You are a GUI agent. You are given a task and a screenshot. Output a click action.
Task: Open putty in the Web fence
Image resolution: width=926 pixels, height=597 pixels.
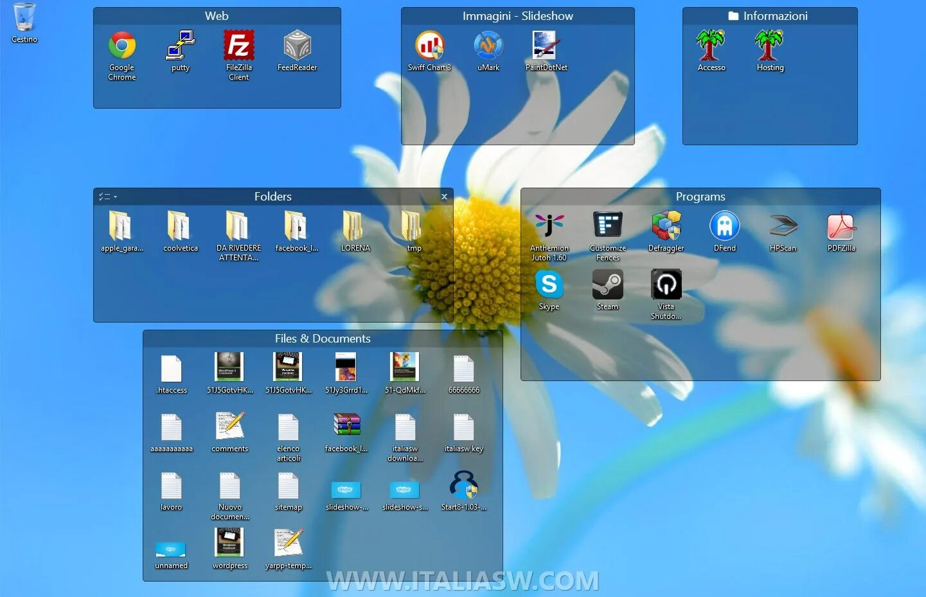(x=181, y=51)
